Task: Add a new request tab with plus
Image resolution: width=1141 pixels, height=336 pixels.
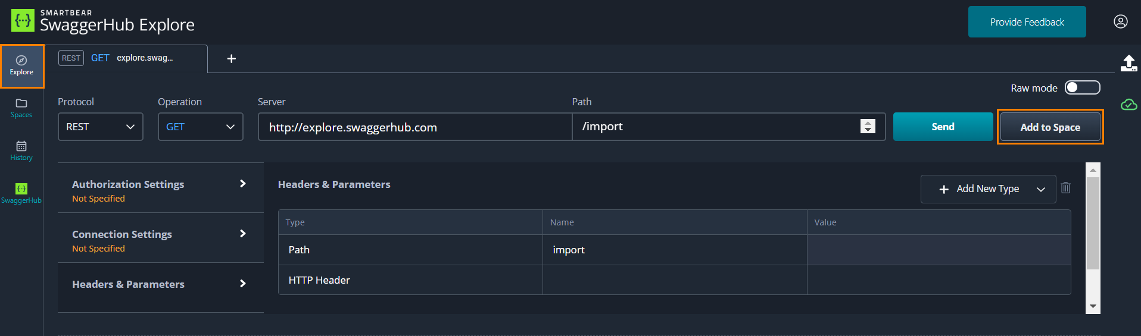Action: (x=232, y=59)
